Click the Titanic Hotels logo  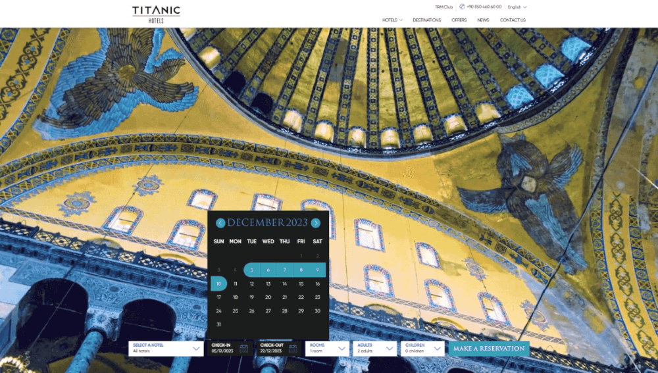coord(156,13)
